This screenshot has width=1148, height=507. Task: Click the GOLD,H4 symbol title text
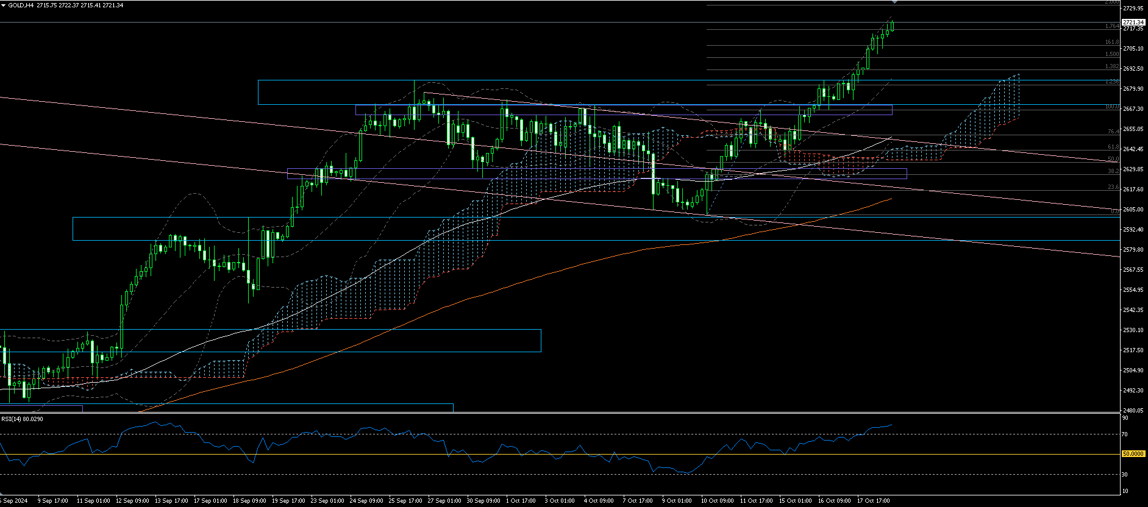pyautogui.click(x=16, y=5)
